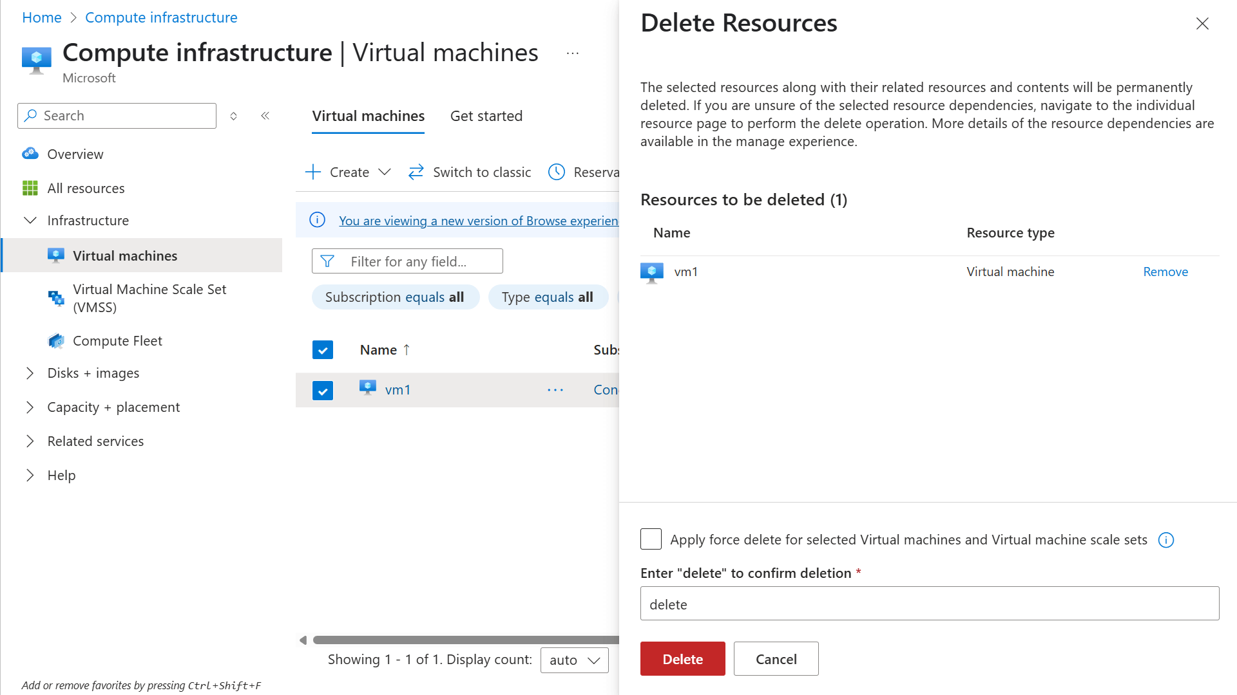Click the vm1 icon in the deletion list
This screenshot has height=695, width=1237.
(x=652, y=272)
